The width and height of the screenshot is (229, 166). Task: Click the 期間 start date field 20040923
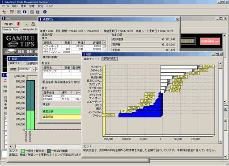(25, 69)
